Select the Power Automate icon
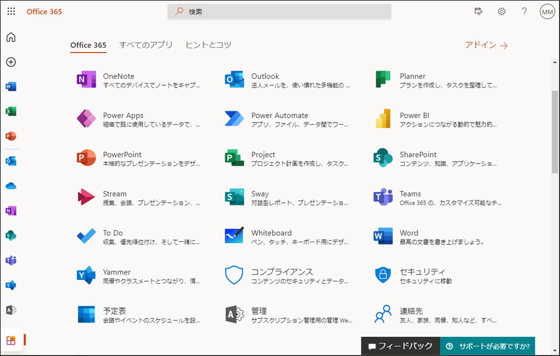Viewport: 560px width, 356px height. point(234,119)
